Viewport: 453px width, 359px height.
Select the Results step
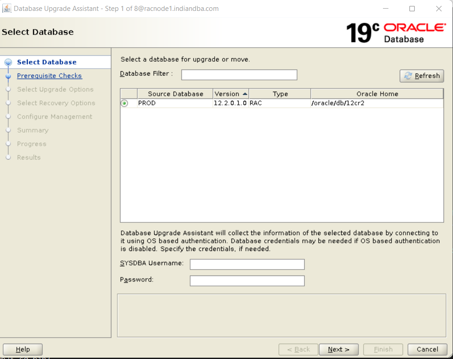(29, 157)
